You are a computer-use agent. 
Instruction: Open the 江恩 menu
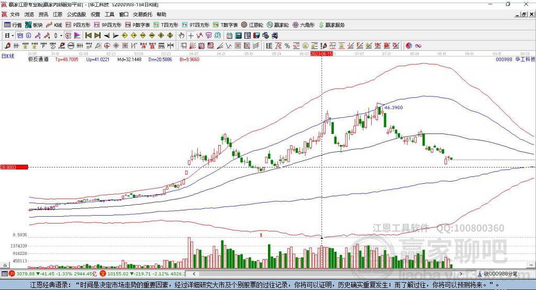(58, 14)
